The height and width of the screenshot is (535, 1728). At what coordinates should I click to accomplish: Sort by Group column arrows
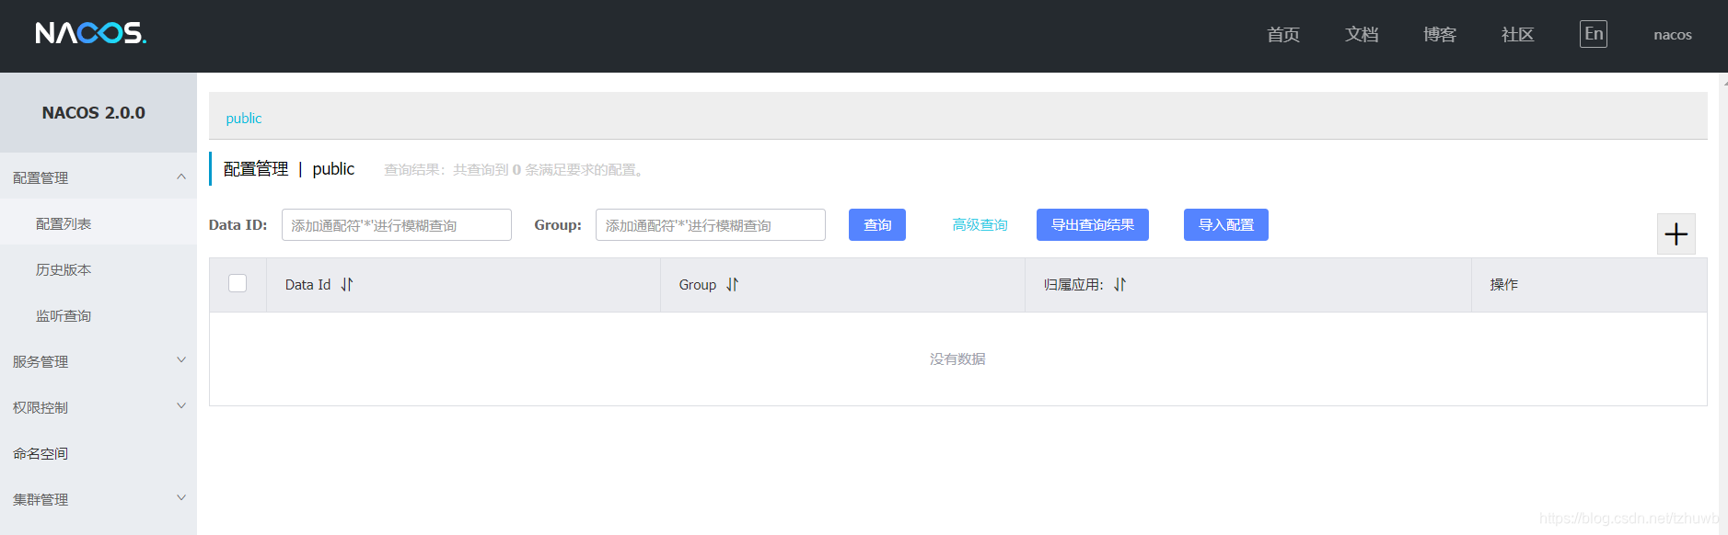click(x=732, y=285)
